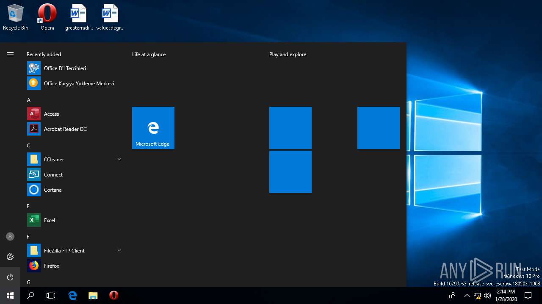Click letter A section header
The height and width of the screenshot is (304, 542).
[29, 100]
